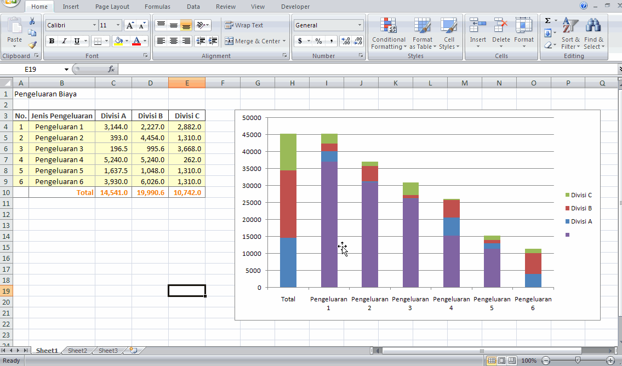Open Conditional Formatting menu
Image resolution: width=622 pixels, height=366 pixels.
point(389,34)
